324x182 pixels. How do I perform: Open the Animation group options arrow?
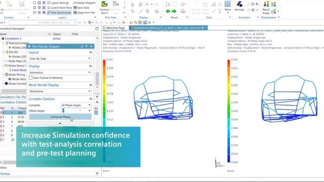click(258, 18)
